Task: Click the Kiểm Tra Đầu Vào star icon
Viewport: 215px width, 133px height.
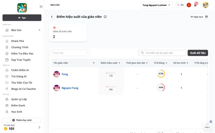Action: pos(7,53)
